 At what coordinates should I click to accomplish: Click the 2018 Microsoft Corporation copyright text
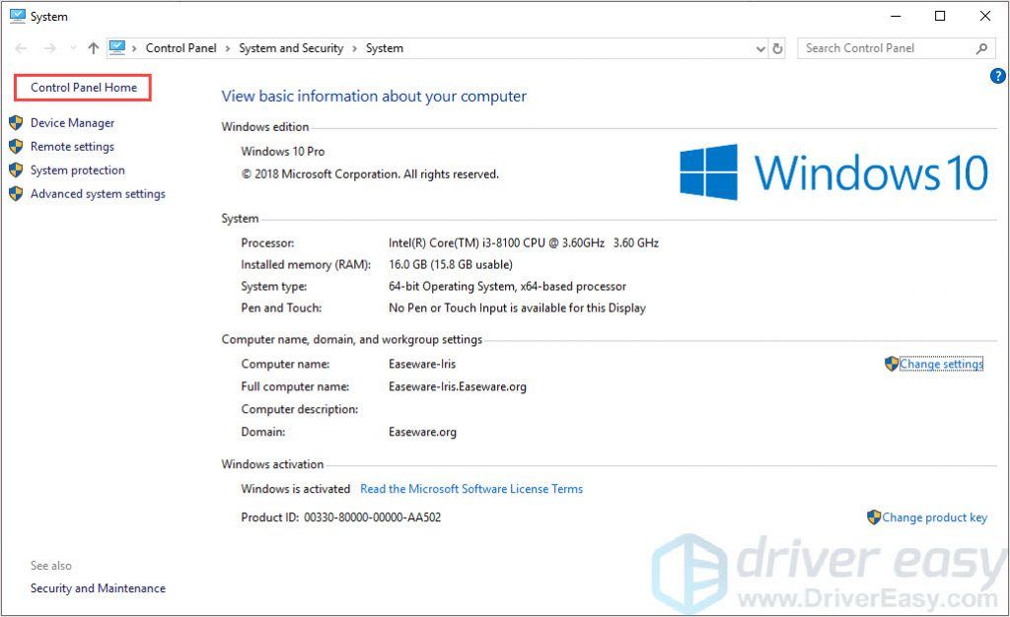(x=370, y=174)
